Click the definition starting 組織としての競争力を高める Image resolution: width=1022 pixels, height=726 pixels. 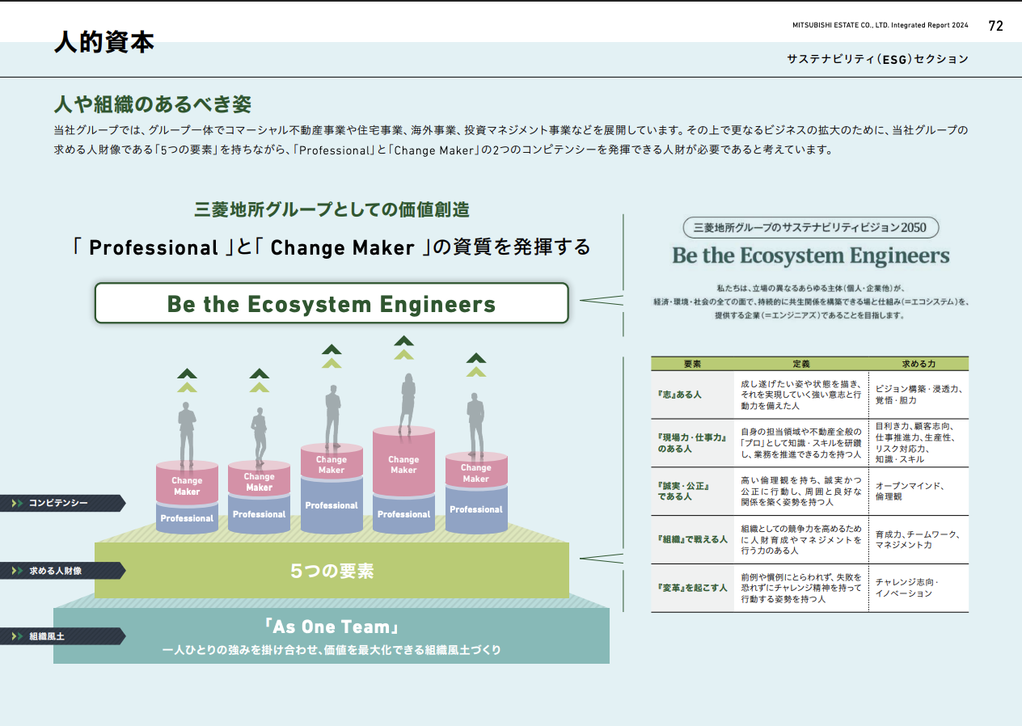[801, 539]
